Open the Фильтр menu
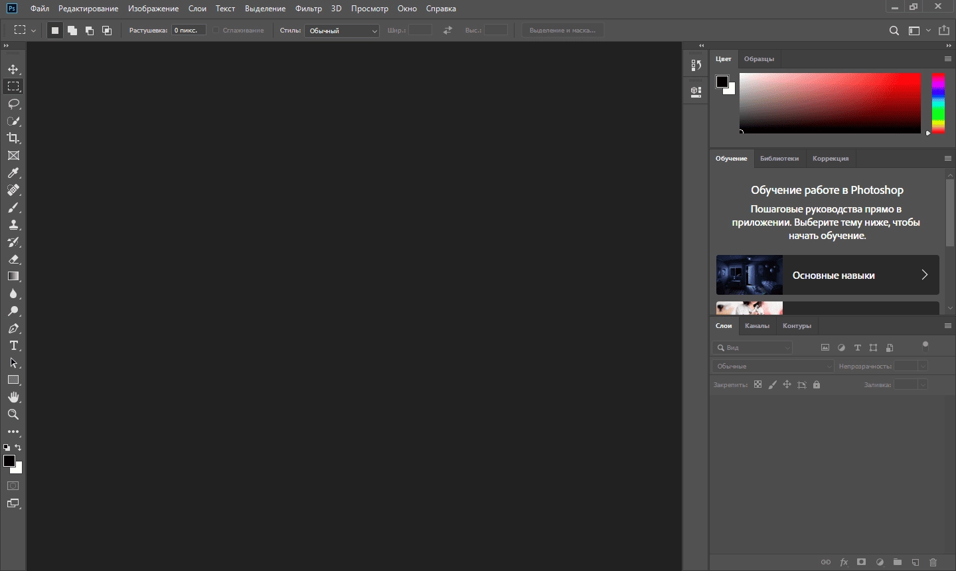This screenshot has height=571, width=956. 309,9
